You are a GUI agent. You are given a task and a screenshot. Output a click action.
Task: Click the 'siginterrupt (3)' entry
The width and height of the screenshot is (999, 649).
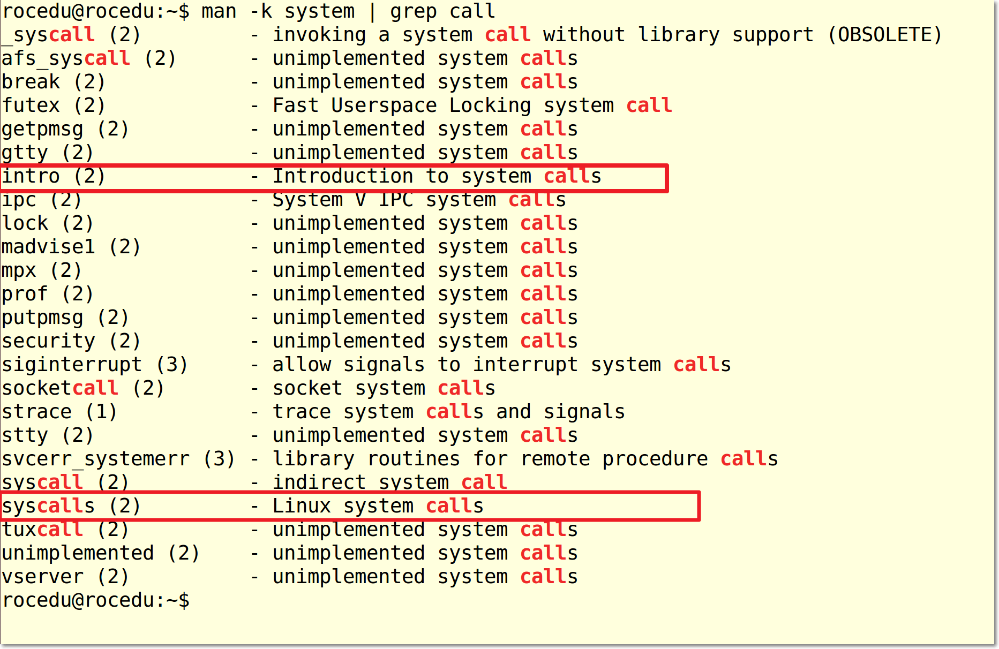click(x=95, y=365)
